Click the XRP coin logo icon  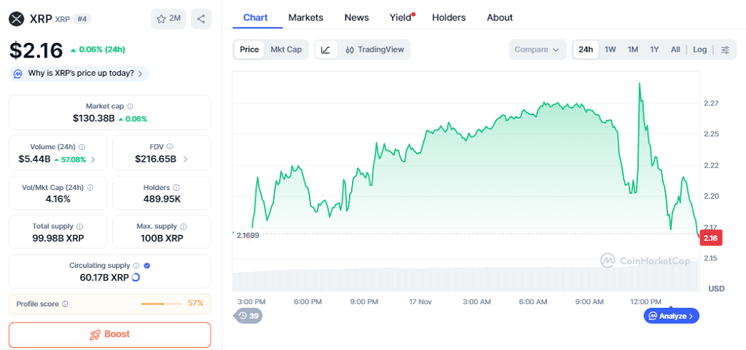coord(17,19)
